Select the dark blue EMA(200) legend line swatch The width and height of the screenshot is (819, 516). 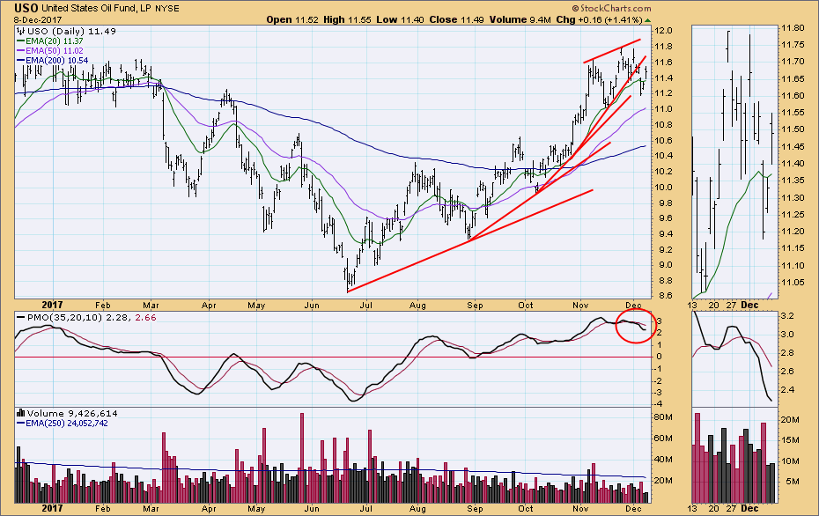[x=21, y=61]
